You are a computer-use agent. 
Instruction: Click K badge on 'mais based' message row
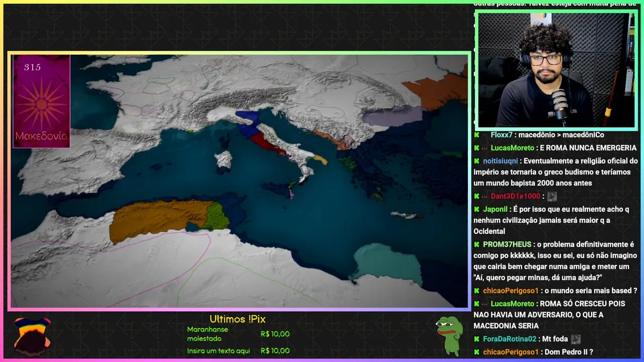click(x=477, y=291)
